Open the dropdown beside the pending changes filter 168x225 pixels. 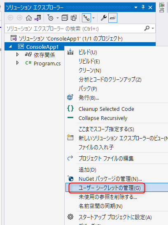58,18
